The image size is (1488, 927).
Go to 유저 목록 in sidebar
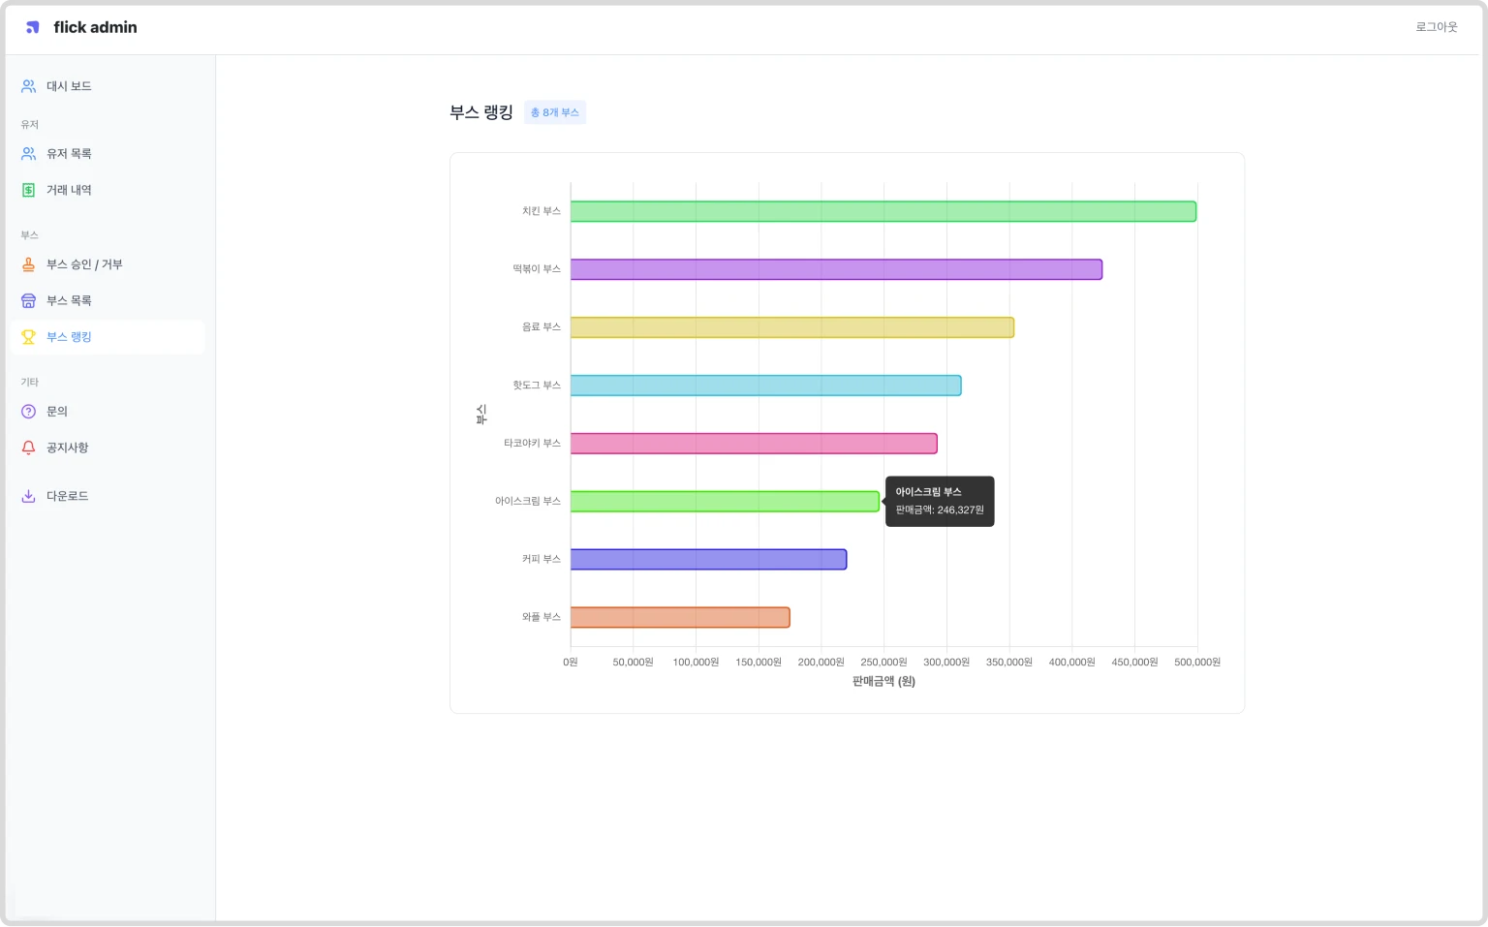108,154
